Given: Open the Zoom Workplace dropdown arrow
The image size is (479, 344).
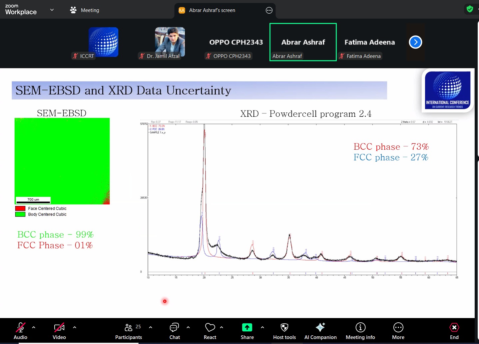Looking at the screenshot, I should [52, 10].
